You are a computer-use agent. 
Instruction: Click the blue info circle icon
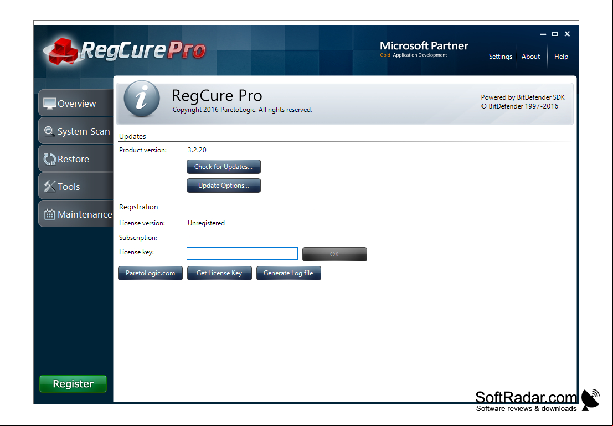[x=142, y=99]
